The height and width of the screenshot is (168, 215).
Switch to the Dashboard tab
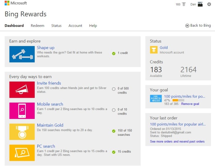point(14,25)
